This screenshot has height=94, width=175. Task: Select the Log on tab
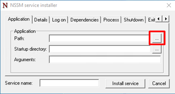(x=59, y=20)
